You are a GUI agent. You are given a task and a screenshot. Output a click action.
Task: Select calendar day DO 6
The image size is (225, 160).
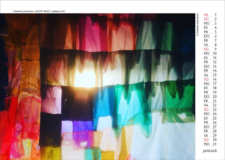tap(210, 36)
